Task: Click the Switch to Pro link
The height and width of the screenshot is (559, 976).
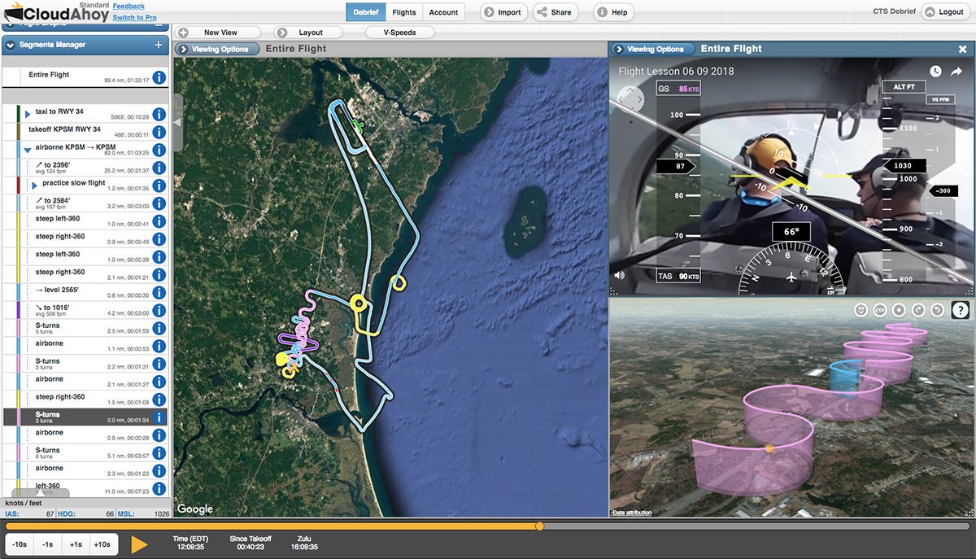Action: click(x=134, y=17)
